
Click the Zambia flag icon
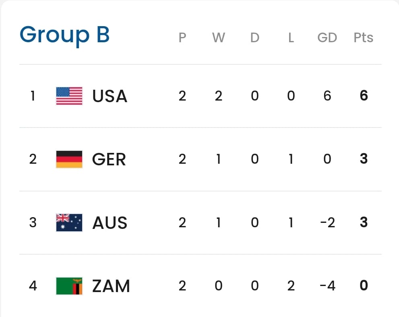tap(69, 286)
